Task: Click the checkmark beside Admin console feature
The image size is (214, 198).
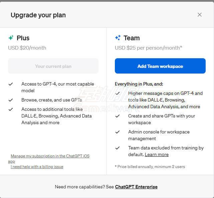Action: (118, 132)
